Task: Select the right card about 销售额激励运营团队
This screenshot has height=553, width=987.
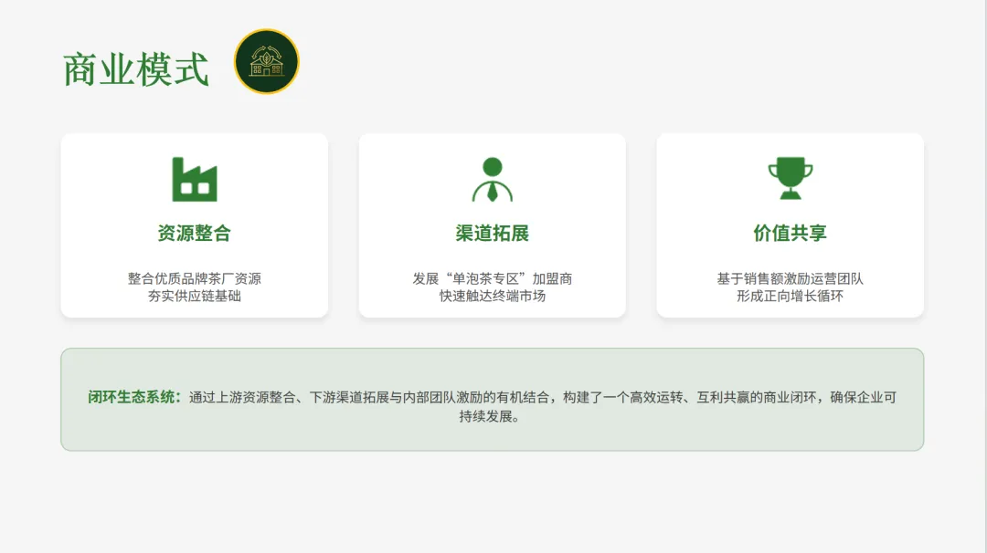Action: (790, 224)
